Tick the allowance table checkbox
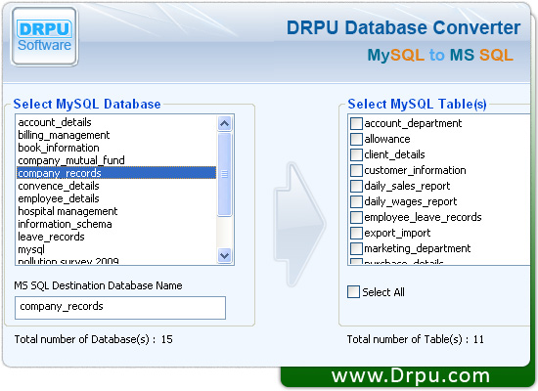The height and width of the screenshot is (391, 538). [x=356, y=139]
